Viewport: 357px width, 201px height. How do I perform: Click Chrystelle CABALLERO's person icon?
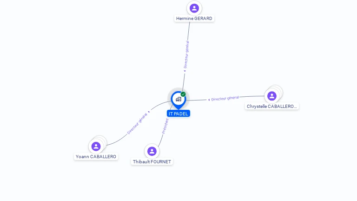coord(272,96)
